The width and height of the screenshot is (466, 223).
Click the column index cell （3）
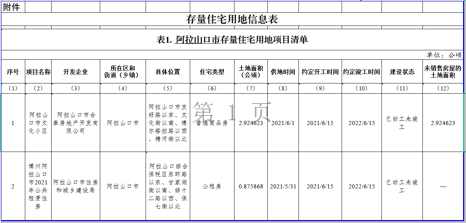tap(76, 88)
